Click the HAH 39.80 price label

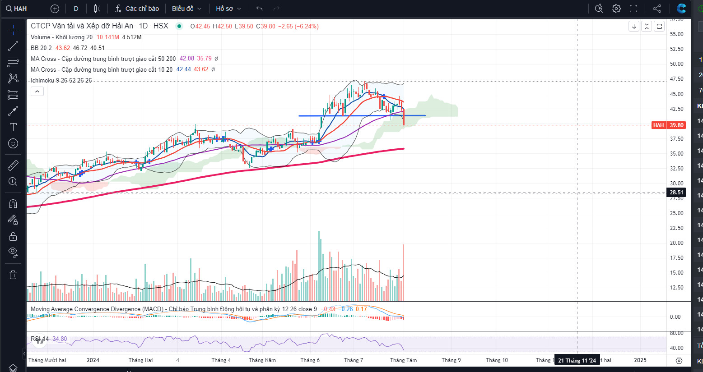coord(669,125)
